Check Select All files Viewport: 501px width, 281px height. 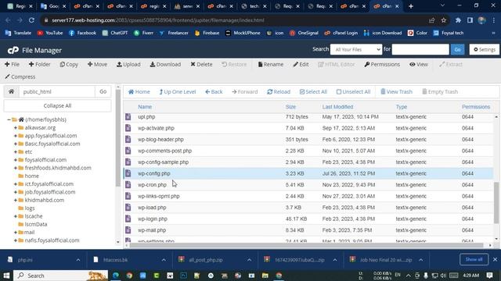pyautogui.click(x=313, y=92)
